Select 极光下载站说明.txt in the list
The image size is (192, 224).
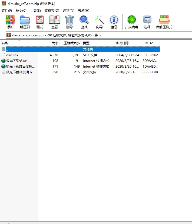click(20, 72)
